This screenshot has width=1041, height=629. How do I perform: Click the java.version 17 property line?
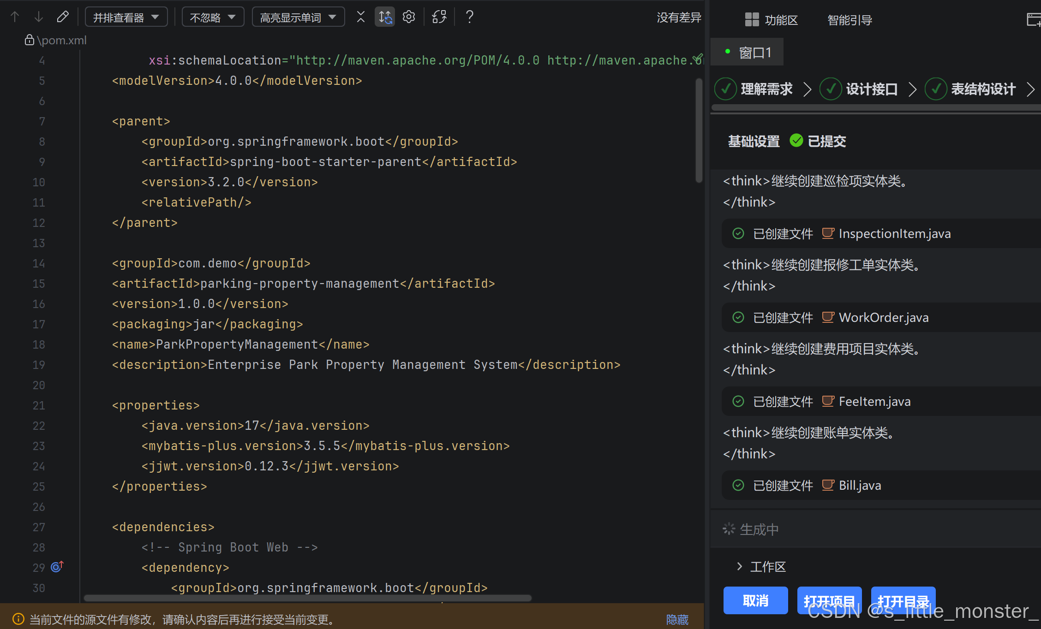pyautogui.click(x=255, y=426)
